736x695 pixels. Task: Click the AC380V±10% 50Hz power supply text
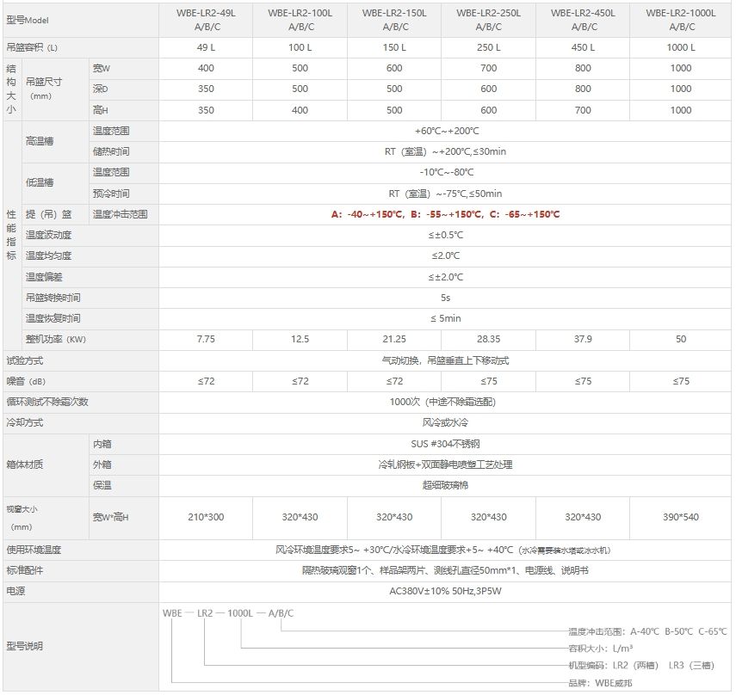point(445,591)
